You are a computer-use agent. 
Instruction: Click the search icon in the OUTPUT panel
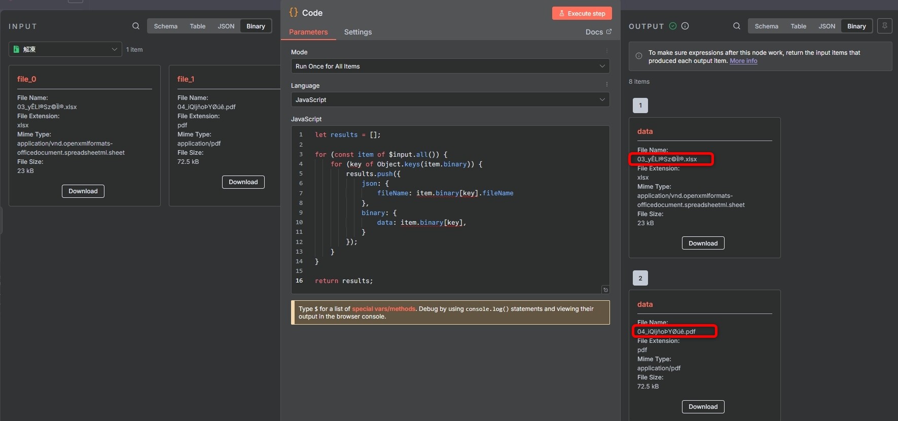[736, 26]
